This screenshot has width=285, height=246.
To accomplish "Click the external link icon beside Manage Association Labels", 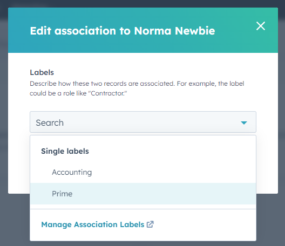I will pyautogui.click(x=150, y=224).
